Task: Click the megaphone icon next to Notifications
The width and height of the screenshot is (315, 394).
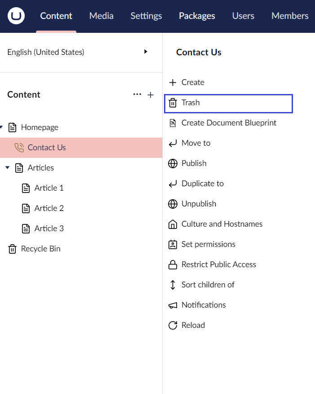Action: (173, 305)
